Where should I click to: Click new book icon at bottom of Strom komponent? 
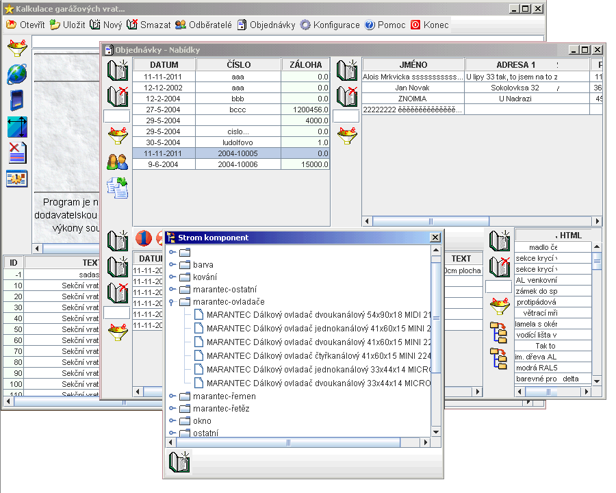tap(179, 462)
